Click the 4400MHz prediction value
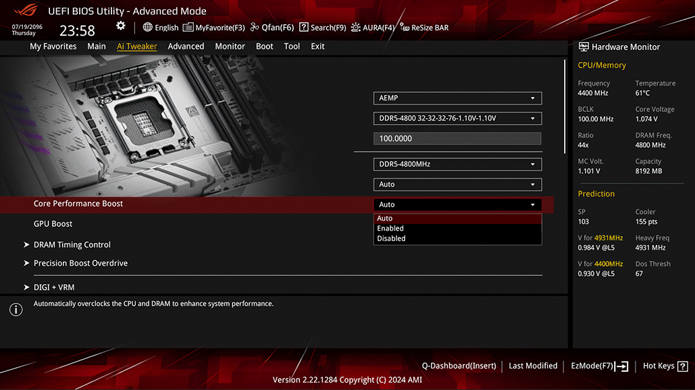Screen dimensions: 695x390 click(609, 264)
